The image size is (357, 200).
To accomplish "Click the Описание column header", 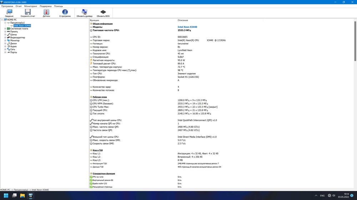I will pos(183,20).
